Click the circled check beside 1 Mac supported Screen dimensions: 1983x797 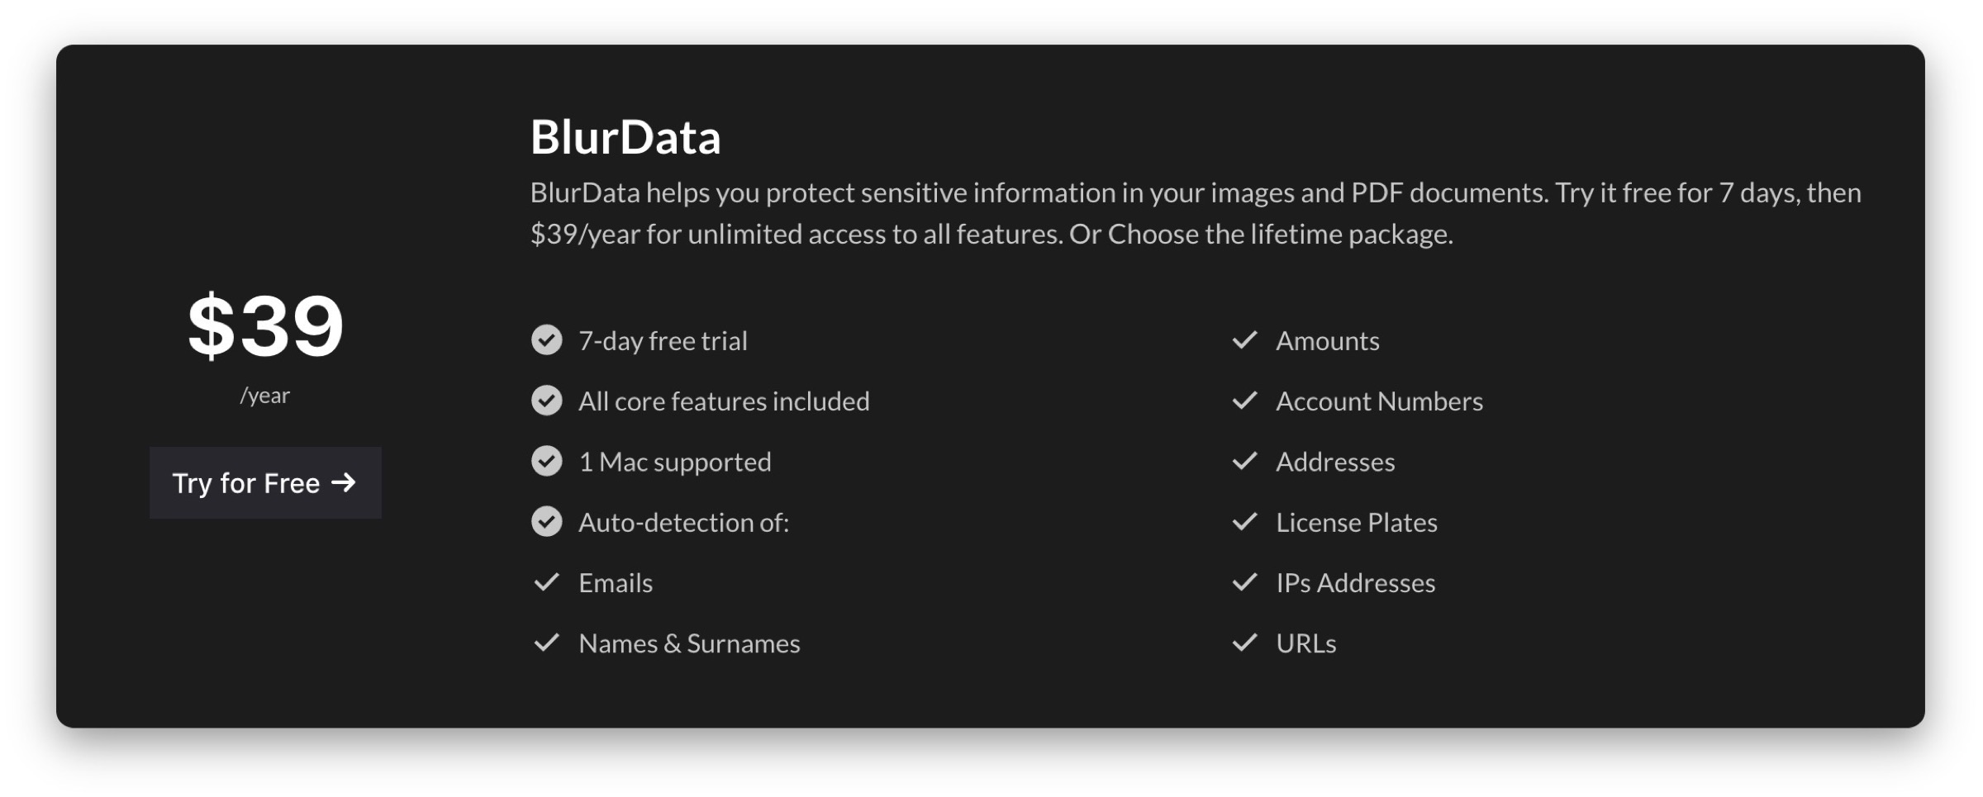[x=546, y=461]
